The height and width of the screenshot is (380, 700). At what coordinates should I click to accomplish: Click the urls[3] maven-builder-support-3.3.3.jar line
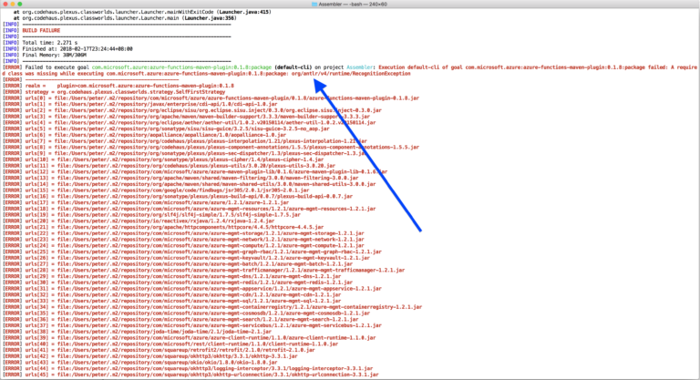(187, 117)
